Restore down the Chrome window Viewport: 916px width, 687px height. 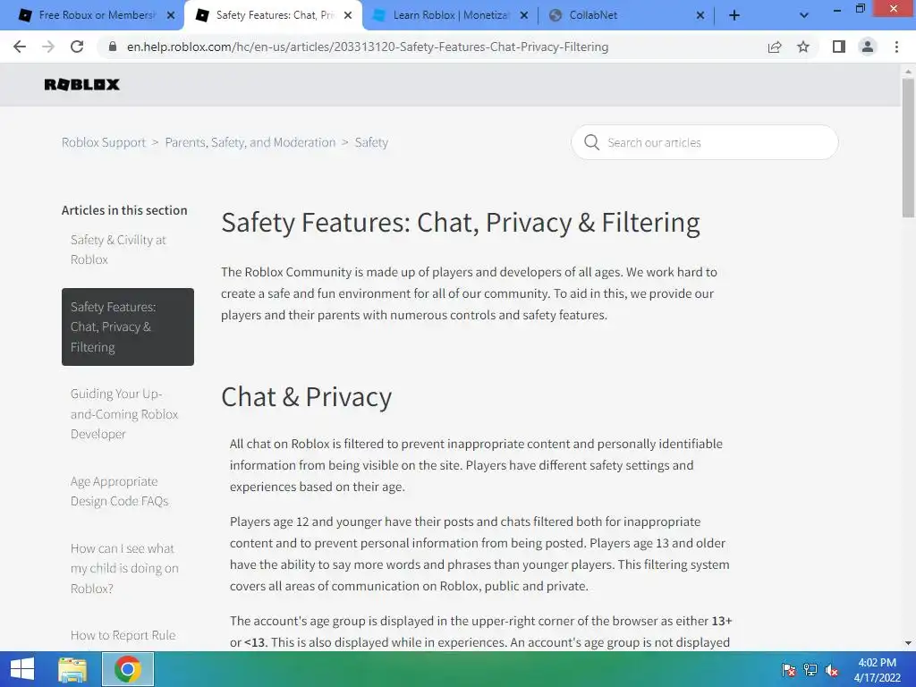point(860,8)
